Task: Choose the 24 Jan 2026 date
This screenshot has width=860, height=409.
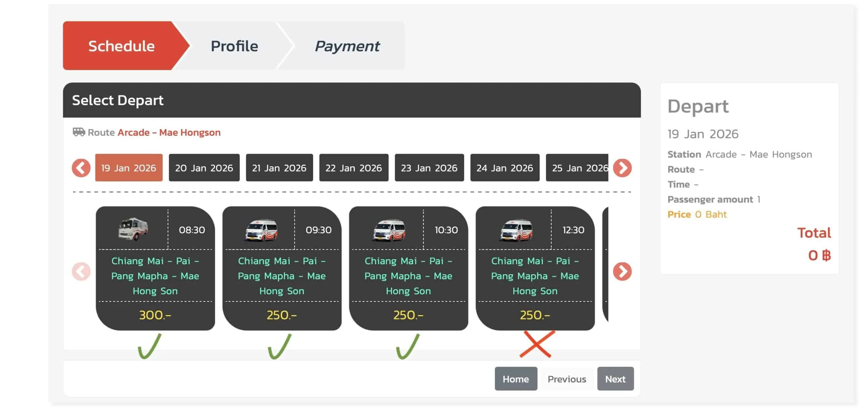Action: tap(505, 168)
